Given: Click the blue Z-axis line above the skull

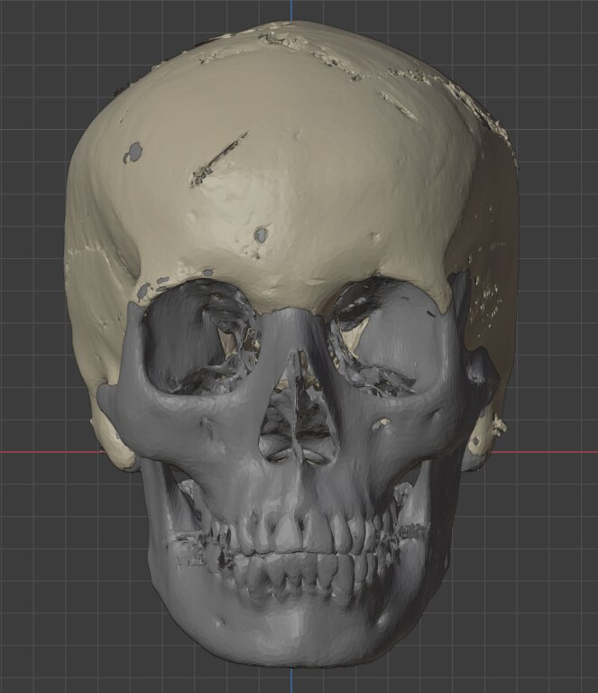Looking at the screenshot, I should pyautogui.click(x=291, y=9).
